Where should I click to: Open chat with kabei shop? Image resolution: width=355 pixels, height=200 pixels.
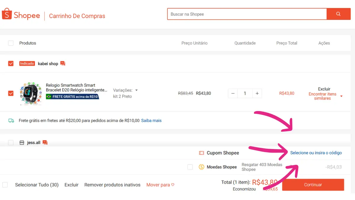point(63,63)
